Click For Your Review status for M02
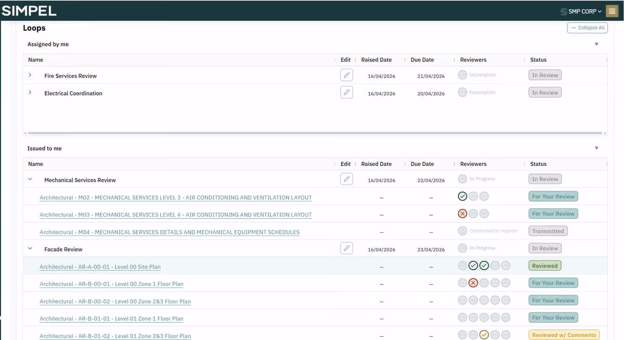Viewport: 624px width, 340px height. point(553,197)
